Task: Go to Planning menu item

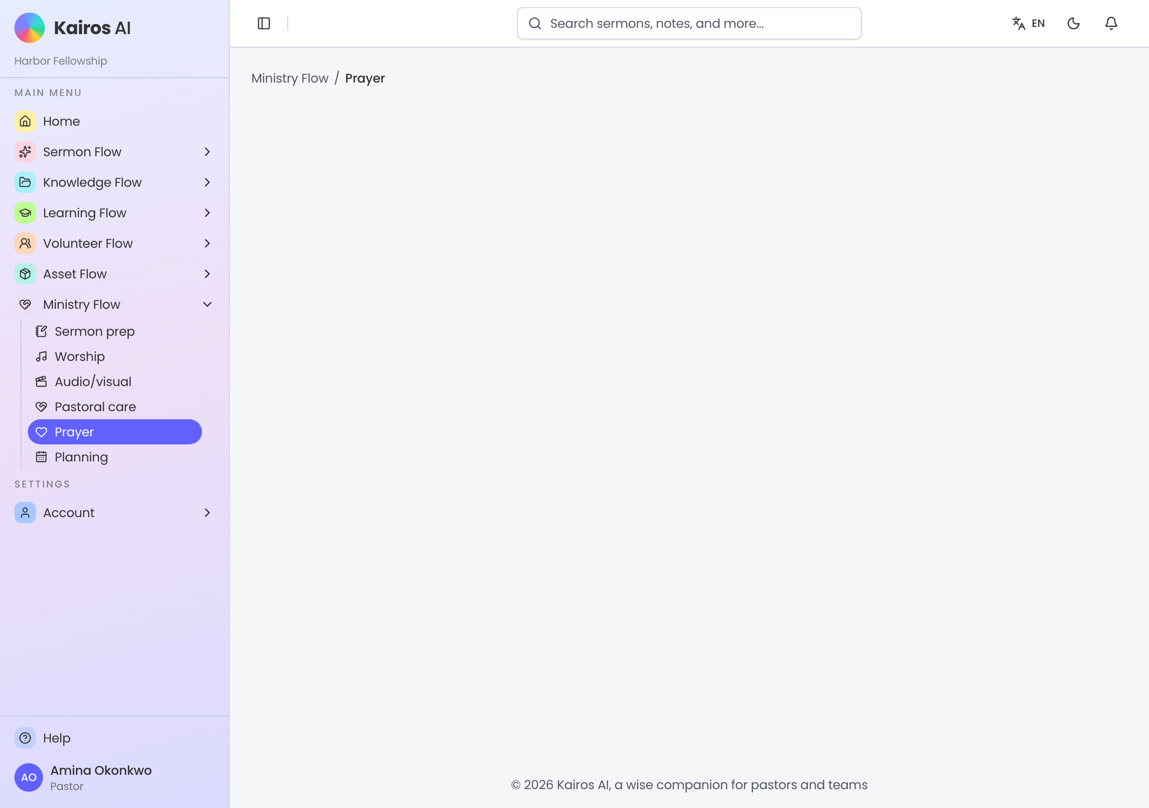Action: click(114, 457)
